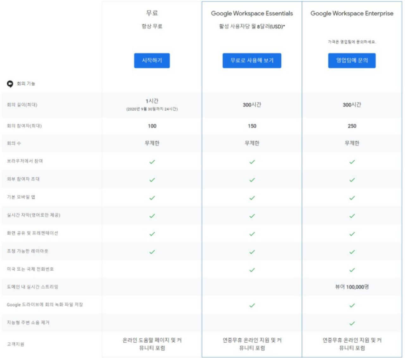405x358 pixels.
Task: Click 기본 모바일 앱 checkmark in Enterprise column
Action: coord(352,198)
